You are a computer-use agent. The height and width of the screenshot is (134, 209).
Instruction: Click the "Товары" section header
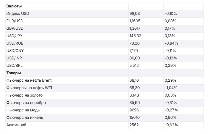(14, 73)
